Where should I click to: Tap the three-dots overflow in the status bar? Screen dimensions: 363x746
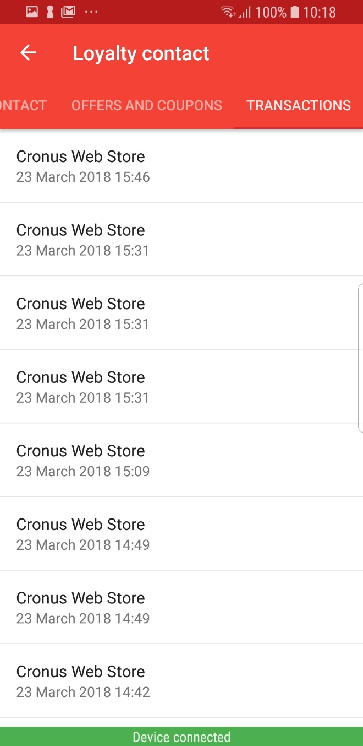pyautogui.click(x=91, y=12)
